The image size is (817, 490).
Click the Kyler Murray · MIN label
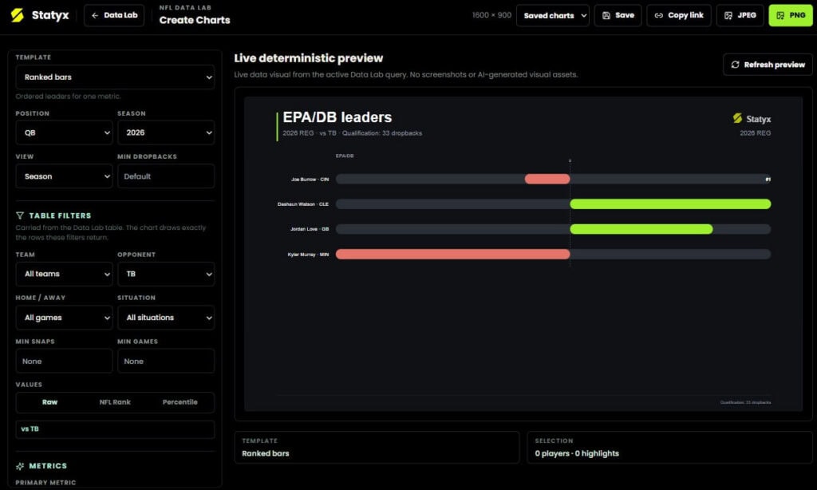point(309,255)
